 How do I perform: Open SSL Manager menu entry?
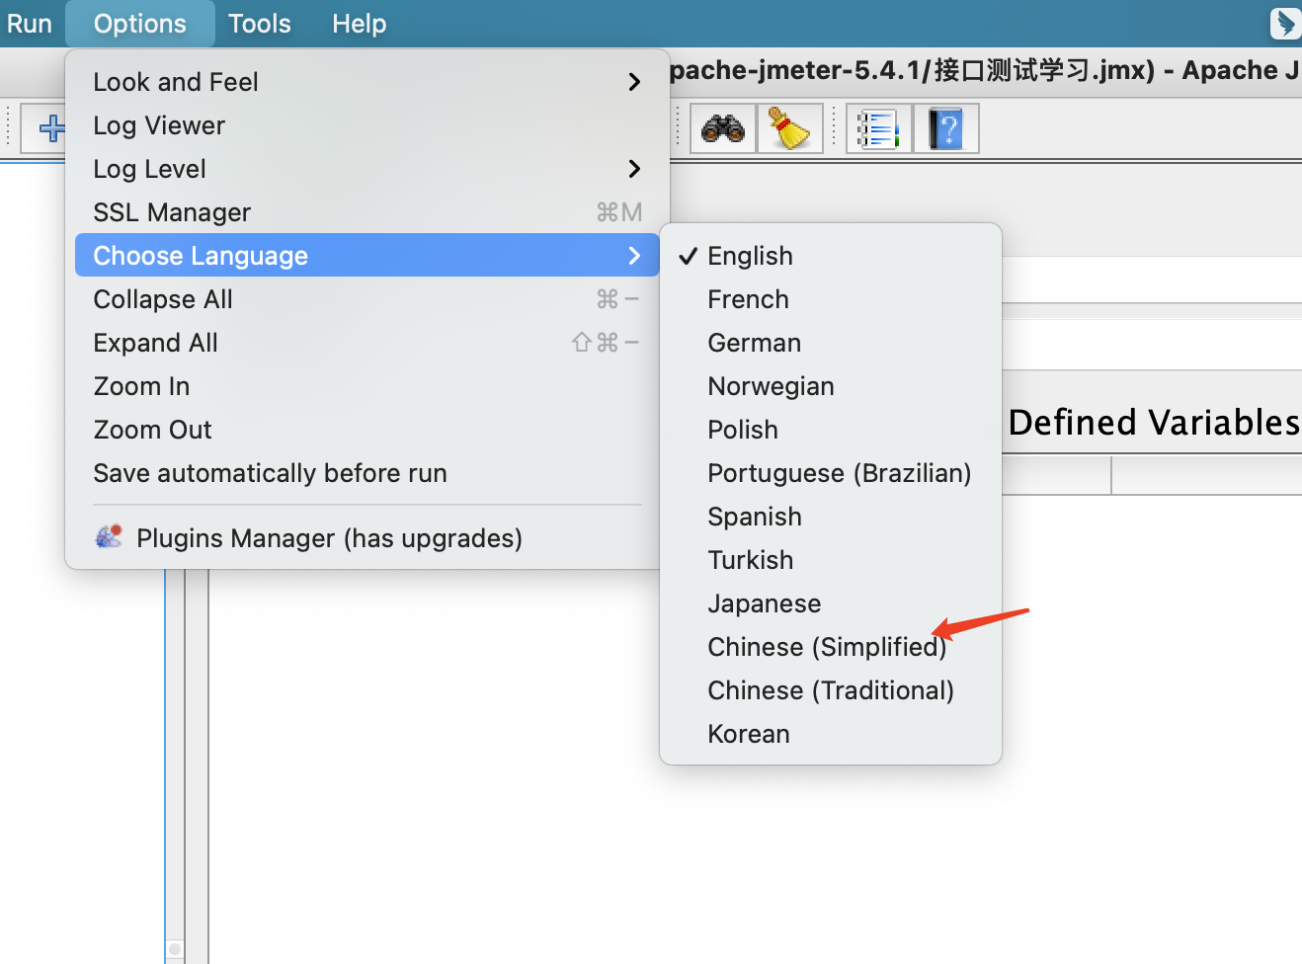coord(367,212)
